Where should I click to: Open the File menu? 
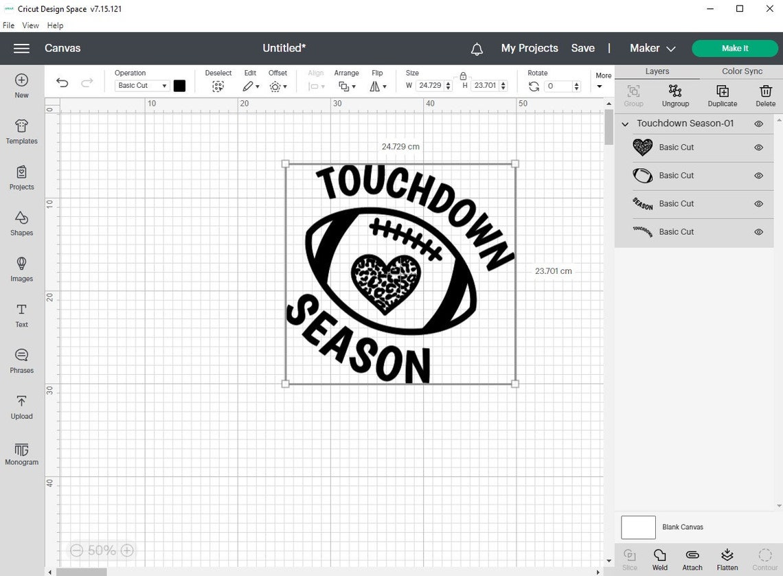tap(8, 25)
